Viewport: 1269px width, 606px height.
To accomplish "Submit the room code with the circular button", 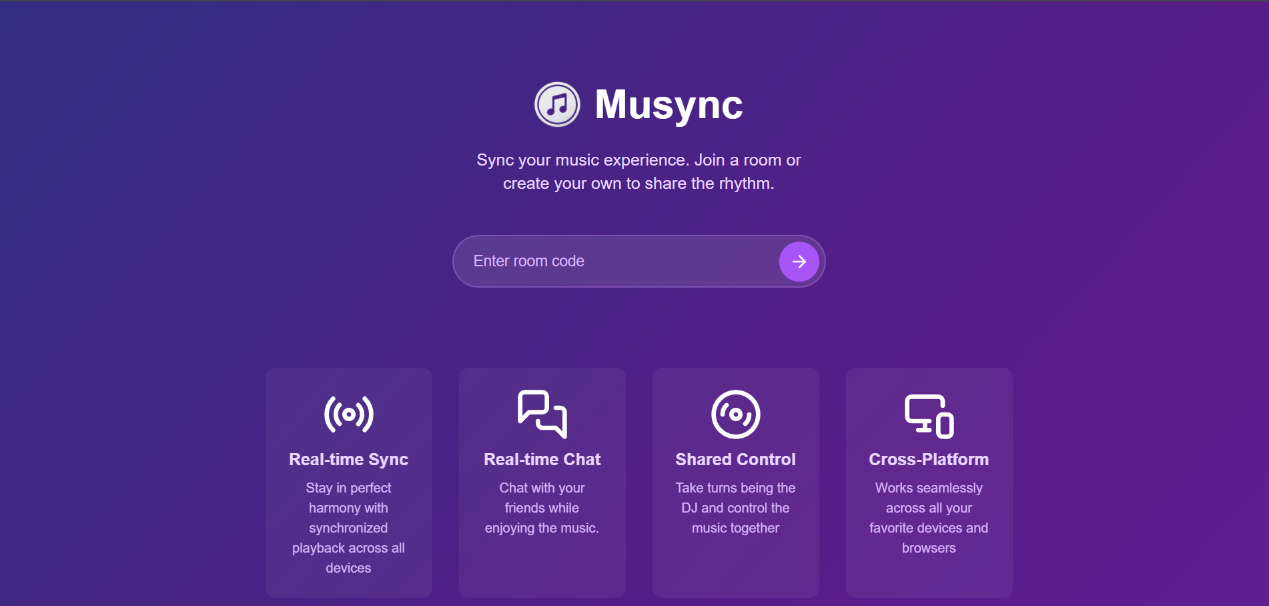I will click(799, 261).
